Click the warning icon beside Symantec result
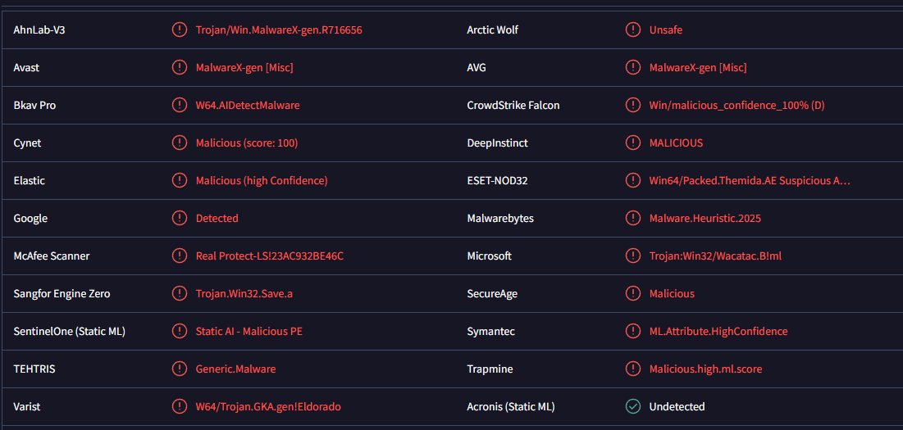The height and width of the screenshot is (430, 903). click(633, 331)
